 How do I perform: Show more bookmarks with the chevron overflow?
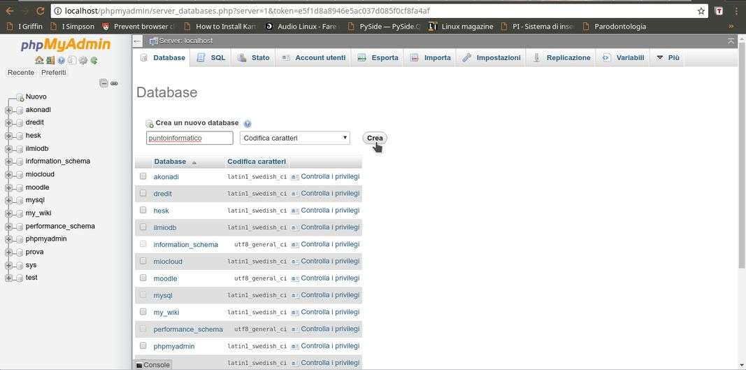pyautogui.click(x=731, y=27)
